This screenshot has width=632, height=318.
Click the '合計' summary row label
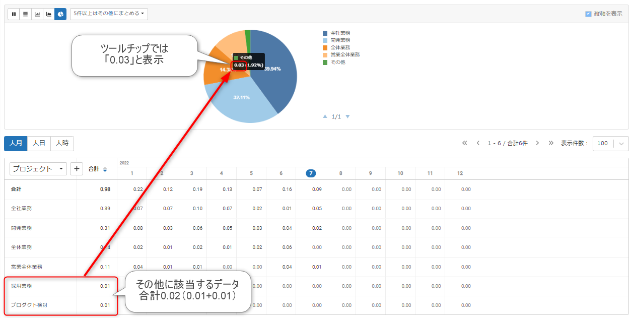click(17, 189)
